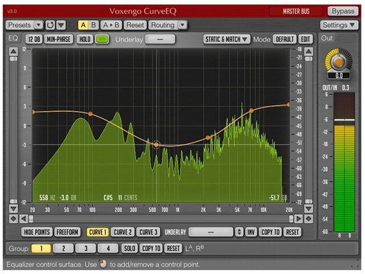Select the Default spectrum mode button
This screenshot has width=365, height=274.
coord(285,39)
